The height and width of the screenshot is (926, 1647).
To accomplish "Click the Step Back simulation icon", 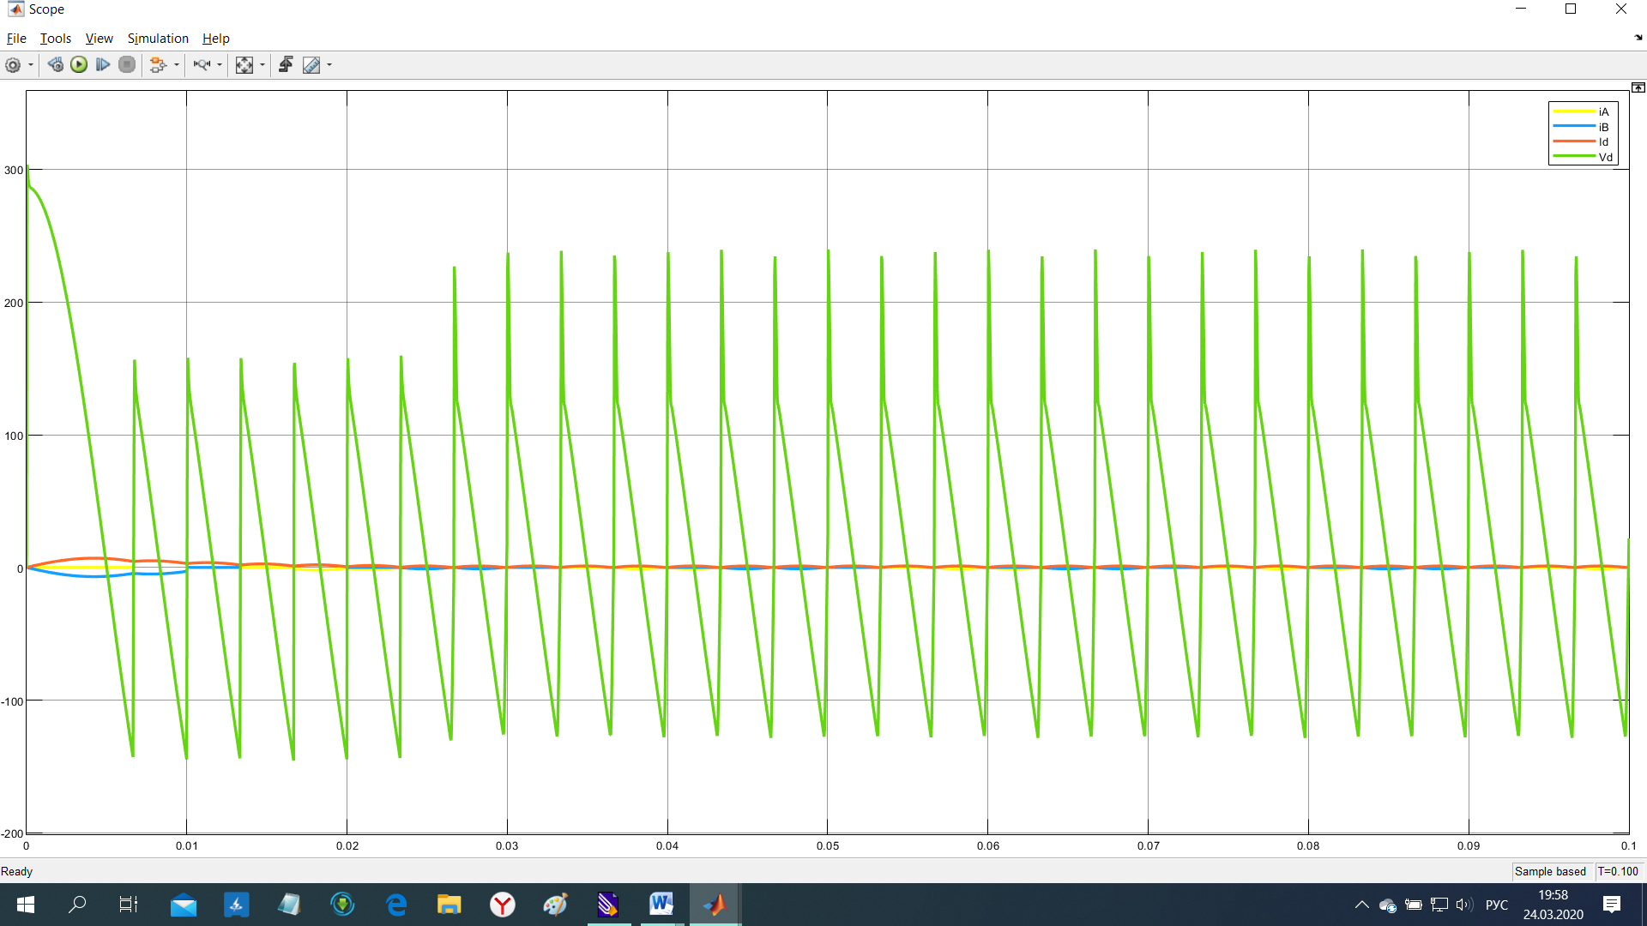I will 56,65.
